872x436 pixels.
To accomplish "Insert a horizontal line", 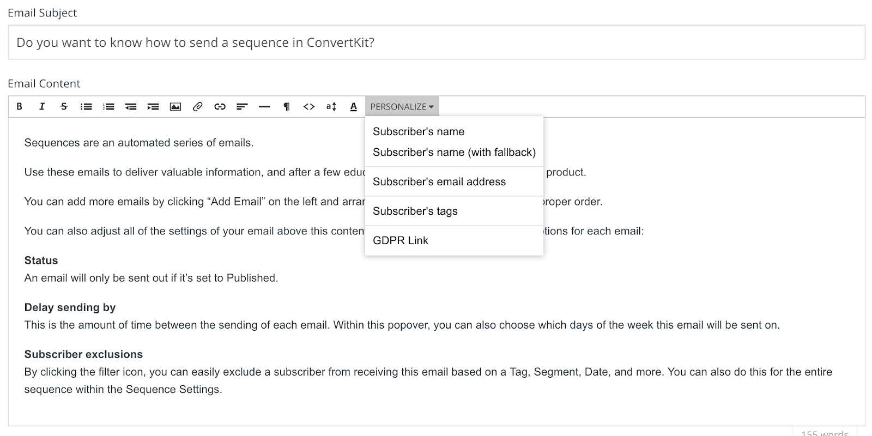I will point(264,107).
